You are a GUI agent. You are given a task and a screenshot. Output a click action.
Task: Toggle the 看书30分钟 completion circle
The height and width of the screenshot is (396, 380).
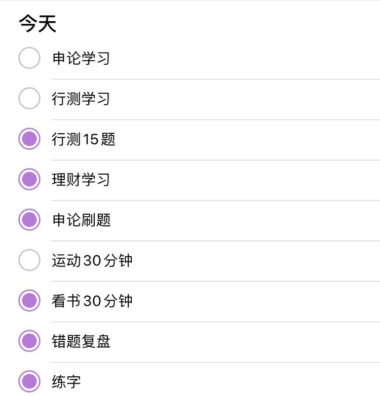pyautogui.click(x=29, y=300)
